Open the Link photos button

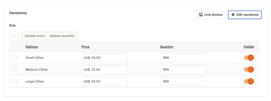point(210,15)
